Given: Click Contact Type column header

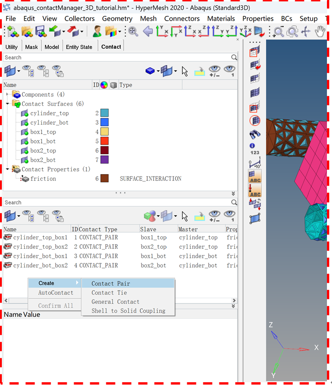Looking at the screenshot, I should click(x=109, y=229).
